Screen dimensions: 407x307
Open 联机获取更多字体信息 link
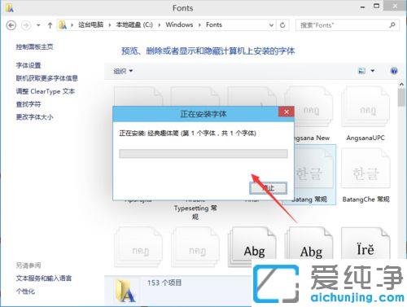click(x=46, y=78)
